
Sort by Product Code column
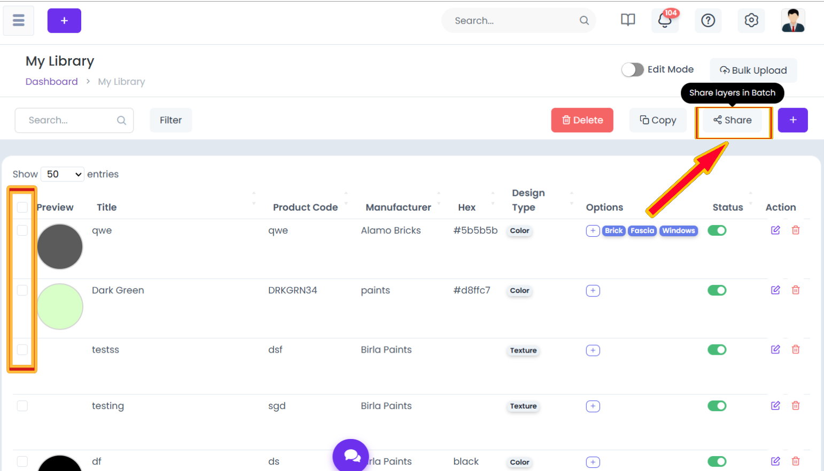305,207
